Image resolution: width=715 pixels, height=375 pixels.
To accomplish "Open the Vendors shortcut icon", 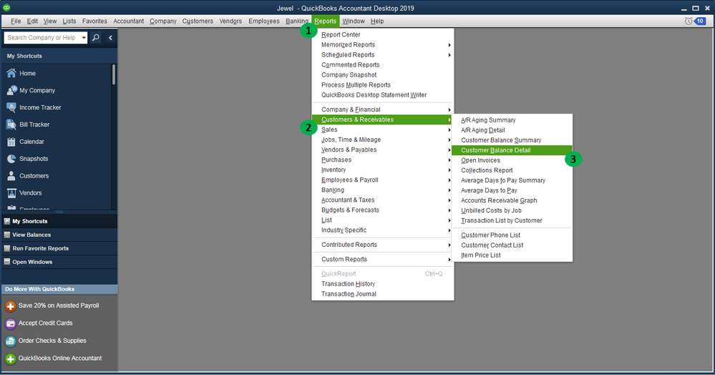I will [x=11, y=193].
